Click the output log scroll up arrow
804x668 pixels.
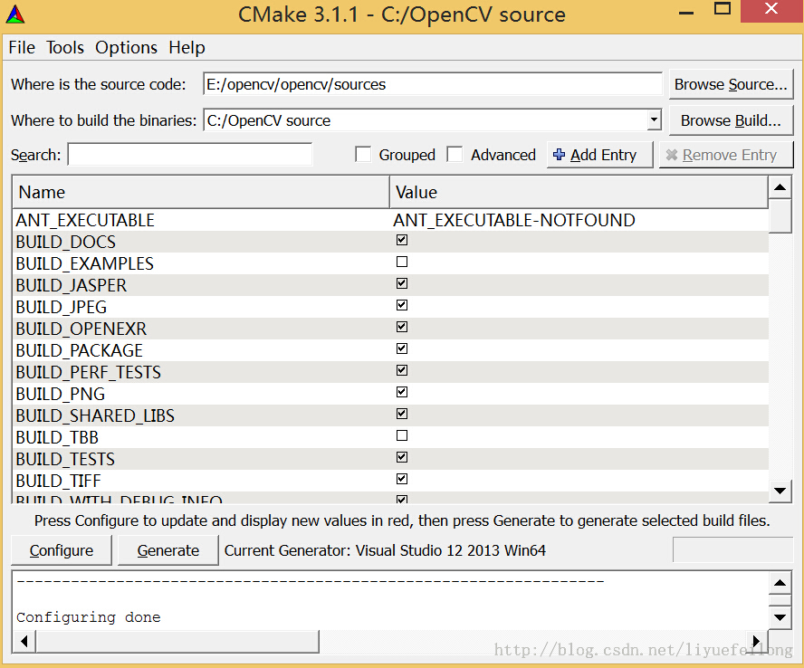click(780, 583)
